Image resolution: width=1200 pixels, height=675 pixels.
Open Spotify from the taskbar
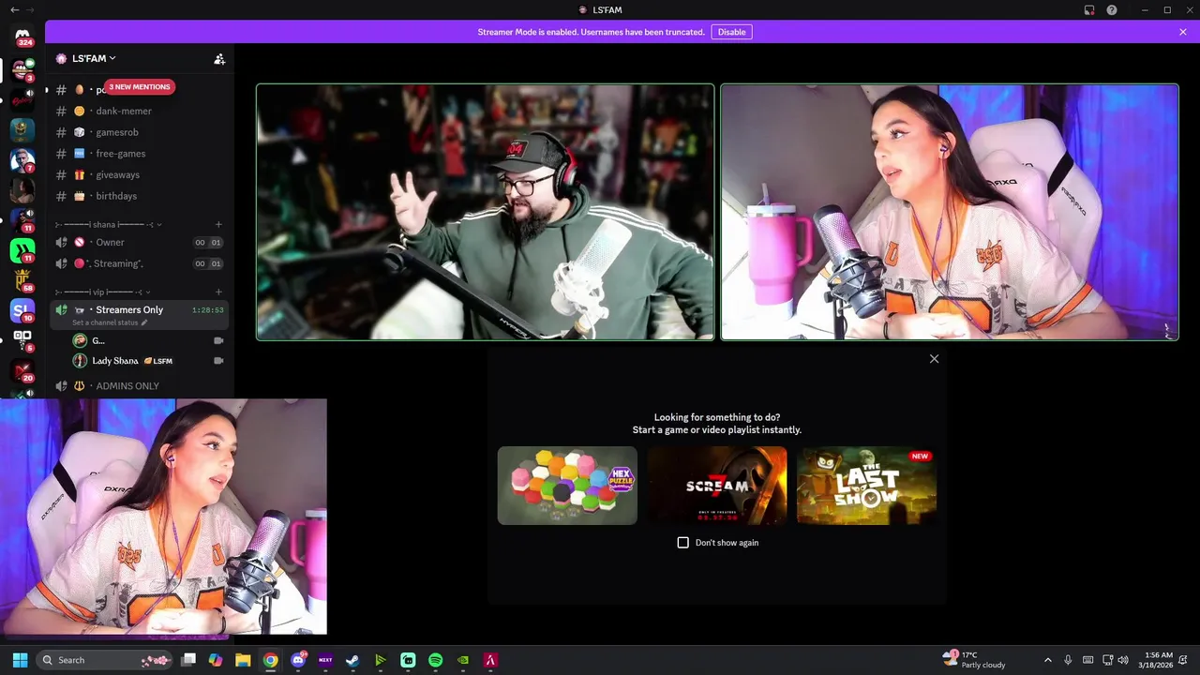(435, 660)
